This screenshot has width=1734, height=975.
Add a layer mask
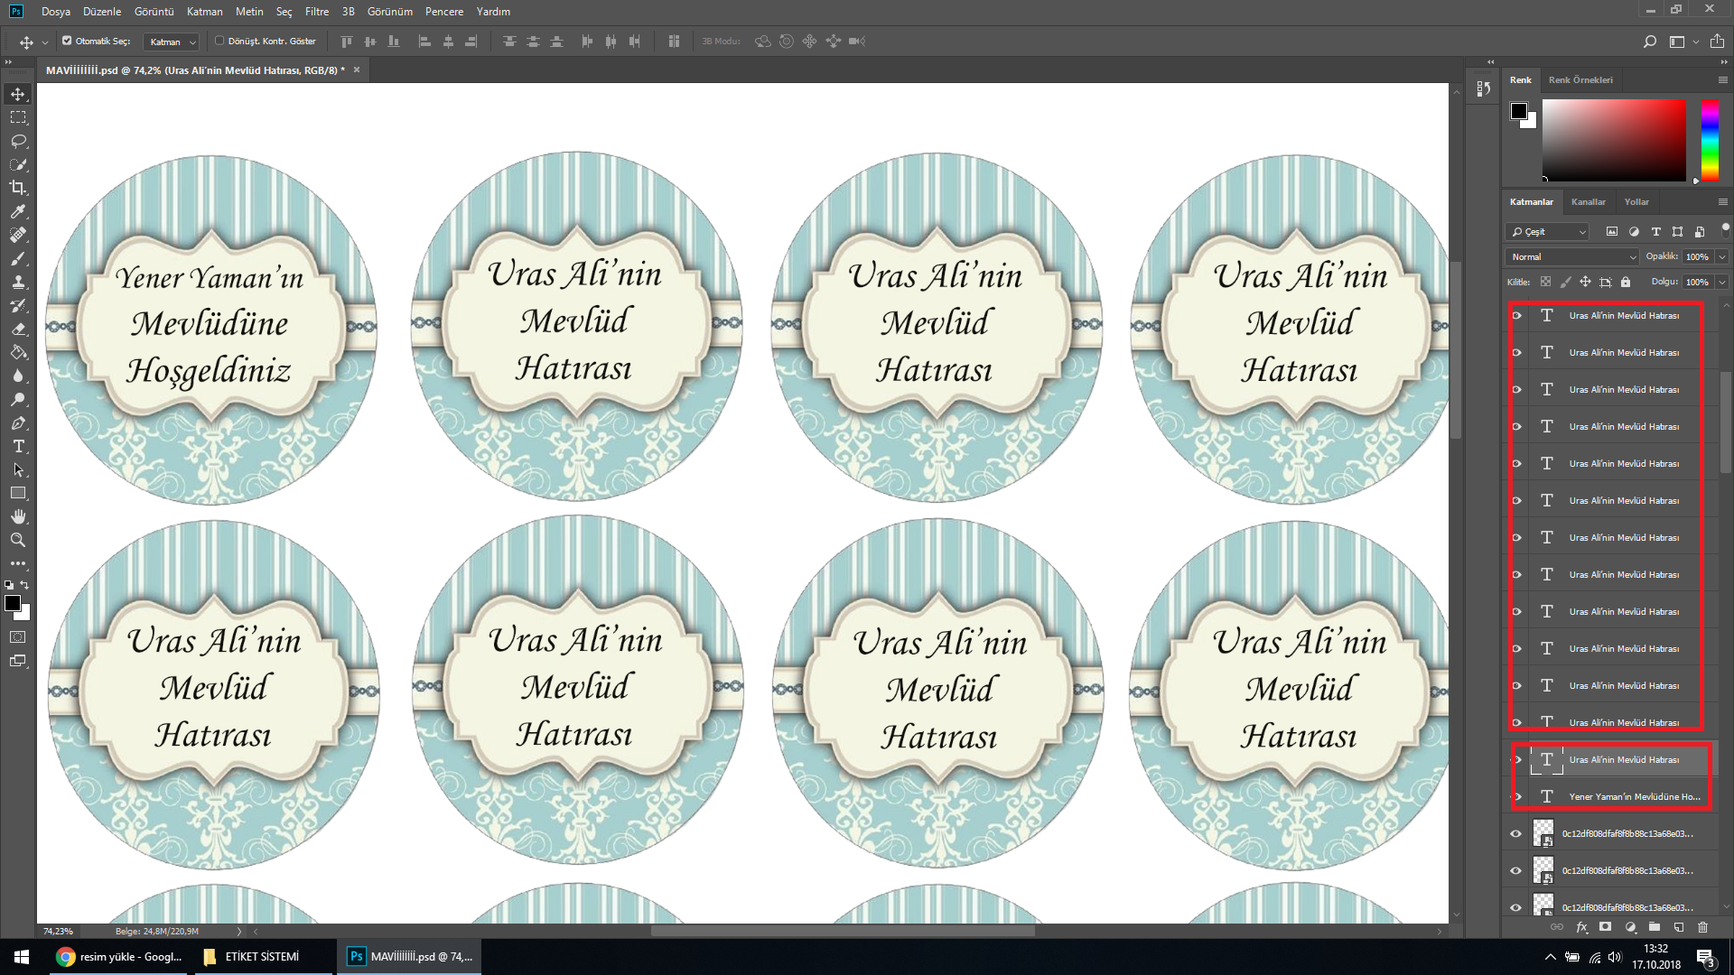click(1605, 927)
